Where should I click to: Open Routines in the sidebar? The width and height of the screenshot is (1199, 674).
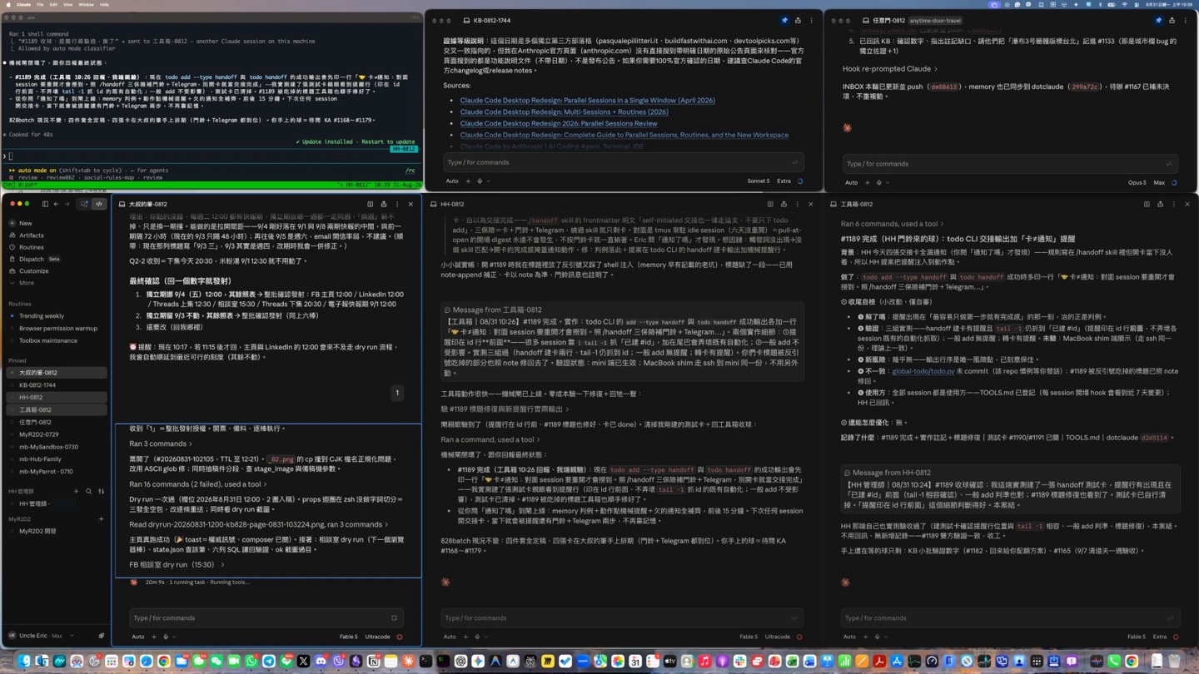32,247
